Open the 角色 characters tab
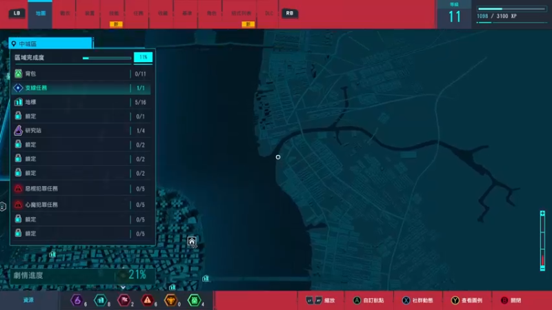 click(211, 13)
